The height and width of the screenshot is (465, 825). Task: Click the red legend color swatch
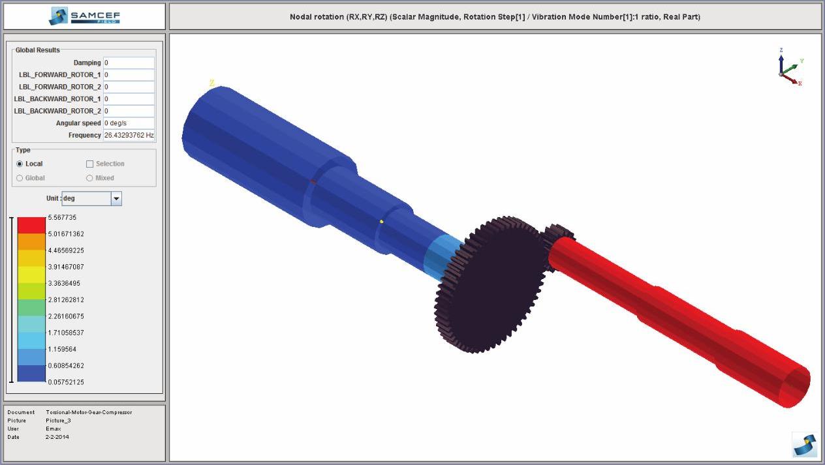click(x=31, y=225)
